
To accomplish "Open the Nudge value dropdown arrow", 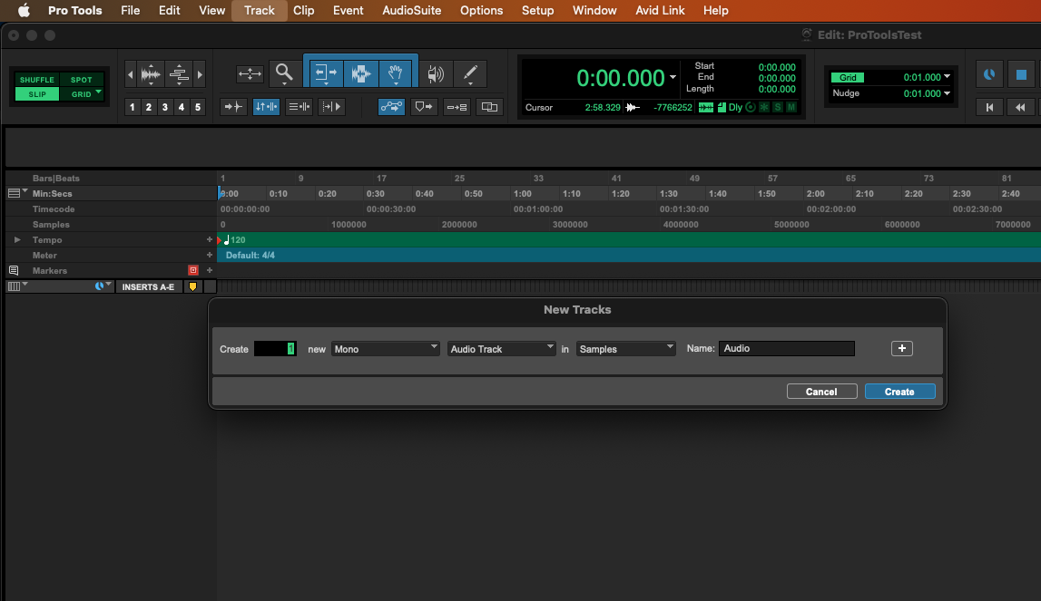I will [948, 93].
